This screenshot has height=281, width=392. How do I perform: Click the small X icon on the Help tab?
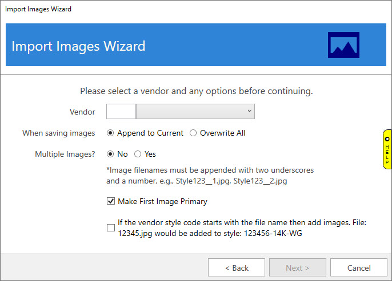[387, 139]
